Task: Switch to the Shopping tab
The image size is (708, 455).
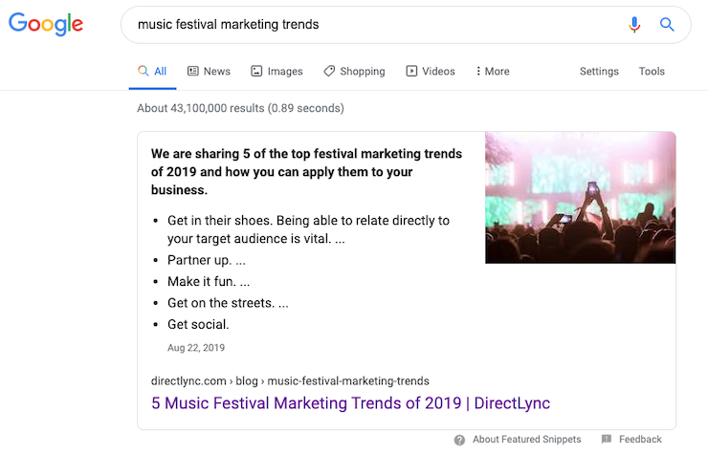Action: pos(354,72)
